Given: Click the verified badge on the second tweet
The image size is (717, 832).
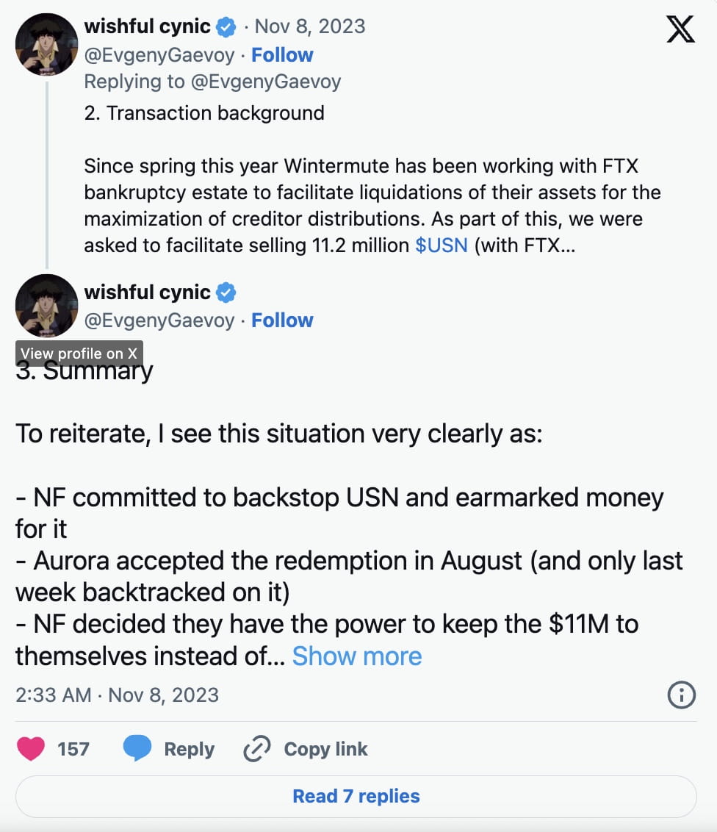Looking at the screenshot, I should tap(227, 291).
